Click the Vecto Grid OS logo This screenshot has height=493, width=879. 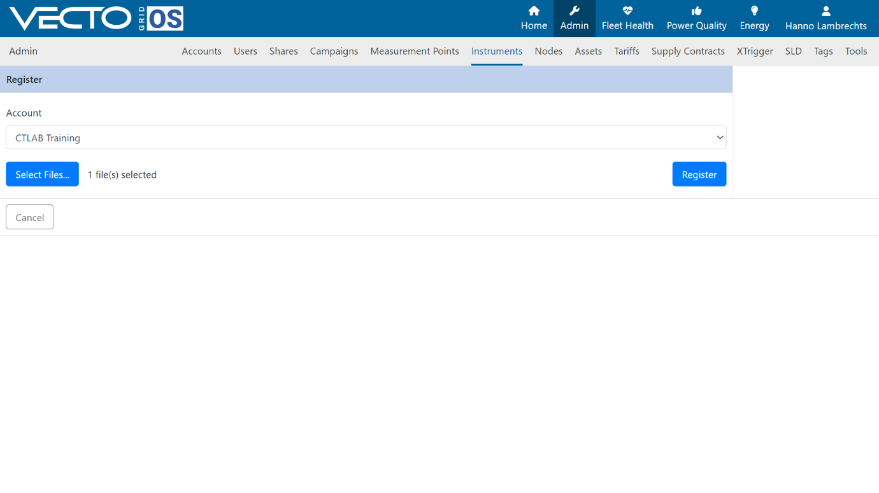[96, 18]
